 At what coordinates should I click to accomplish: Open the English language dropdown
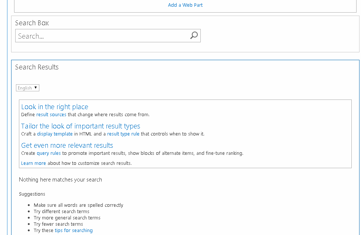click(x=27, y=88)
